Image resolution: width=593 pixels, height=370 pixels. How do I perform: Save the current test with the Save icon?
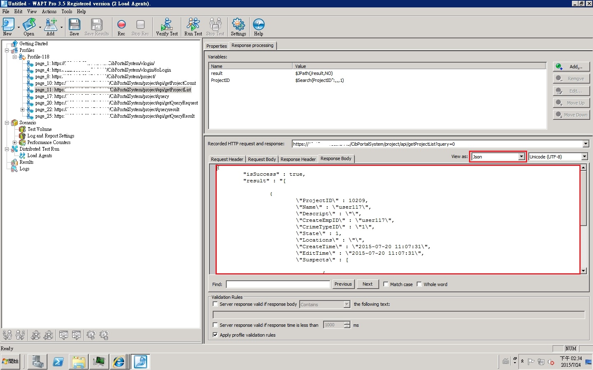74,26
